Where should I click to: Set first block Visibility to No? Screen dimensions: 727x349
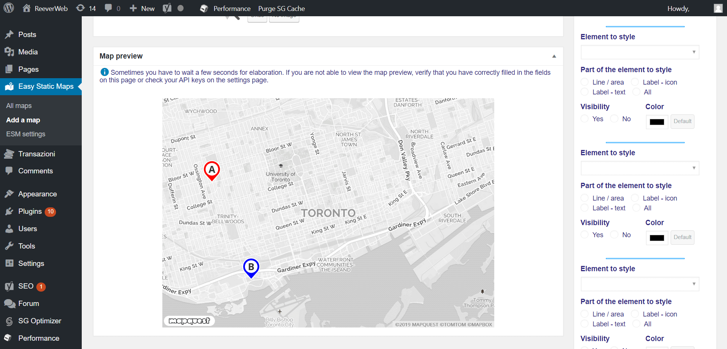[614, 119]
